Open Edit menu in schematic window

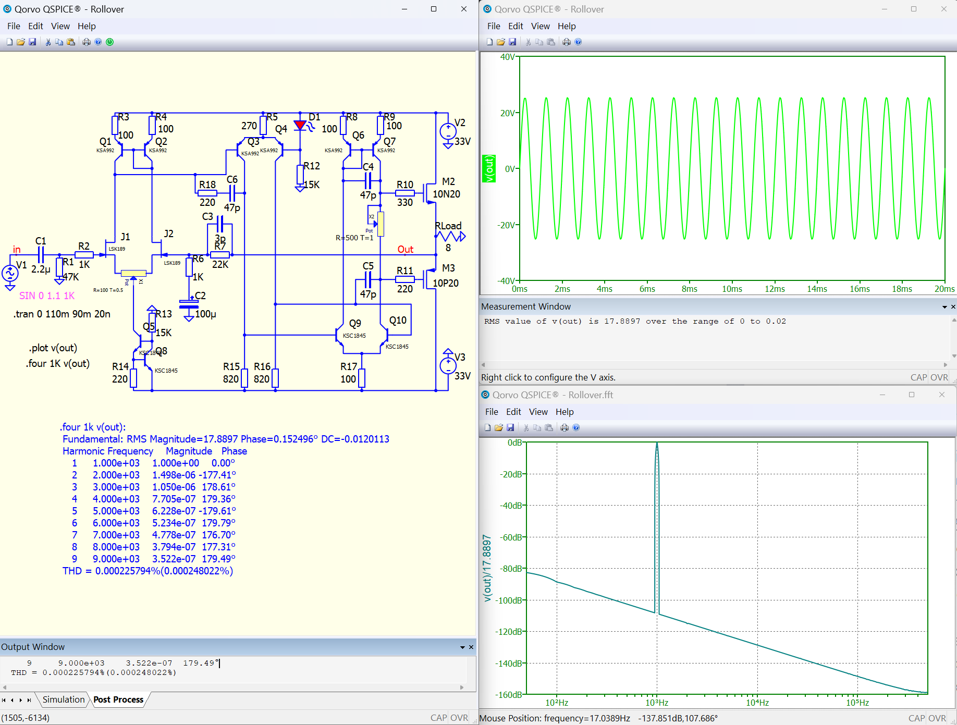coord(35,26)
